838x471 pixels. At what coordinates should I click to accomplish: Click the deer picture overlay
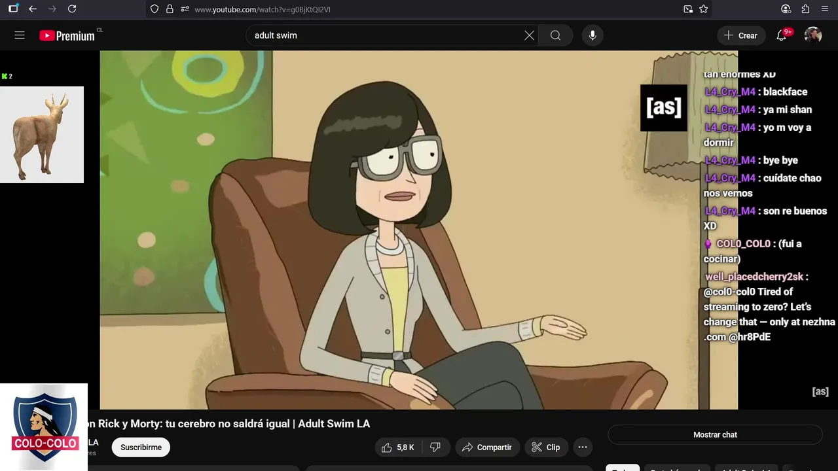point(42,135)
